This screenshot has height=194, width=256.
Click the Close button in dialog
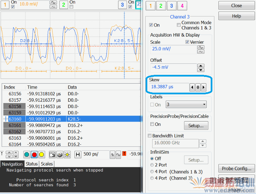click(x=237, y=6)
